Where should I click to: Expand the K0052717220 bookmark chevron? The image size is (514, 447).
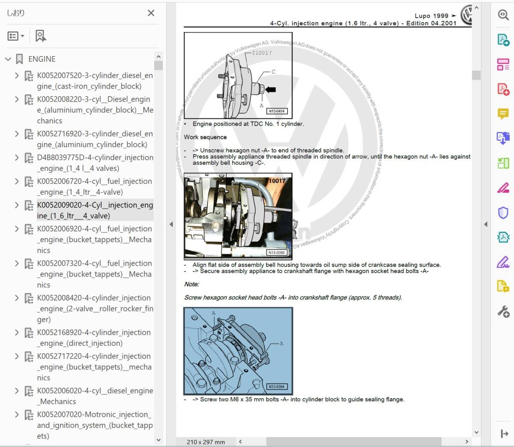pyautogui.click(x=17, y=356)
